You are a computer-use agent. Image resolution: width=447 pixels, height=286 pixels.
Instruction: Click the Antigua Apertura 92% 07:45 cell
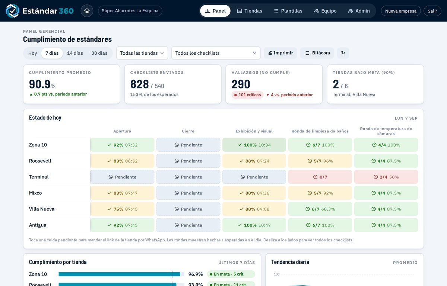122,225
